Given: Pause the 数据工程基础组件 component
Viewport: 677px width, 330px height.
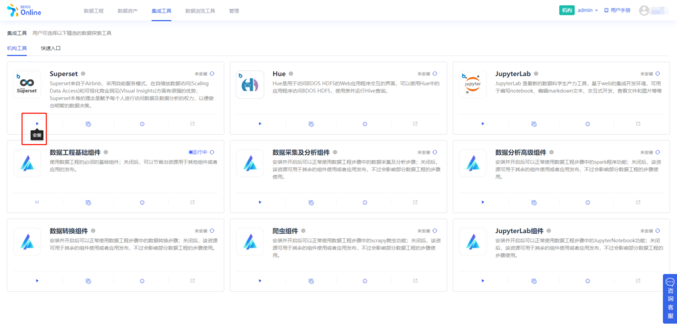Looking at the screenshot, I should (x=37, y=202).
